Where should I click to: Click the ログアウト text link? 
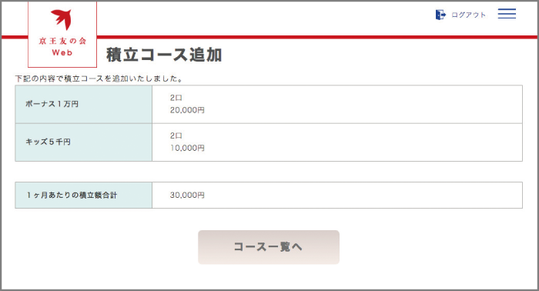coord(468,15)
